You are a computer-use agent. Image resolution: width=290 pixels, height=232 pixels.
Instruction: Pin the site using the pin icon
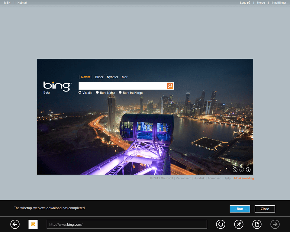239,224
